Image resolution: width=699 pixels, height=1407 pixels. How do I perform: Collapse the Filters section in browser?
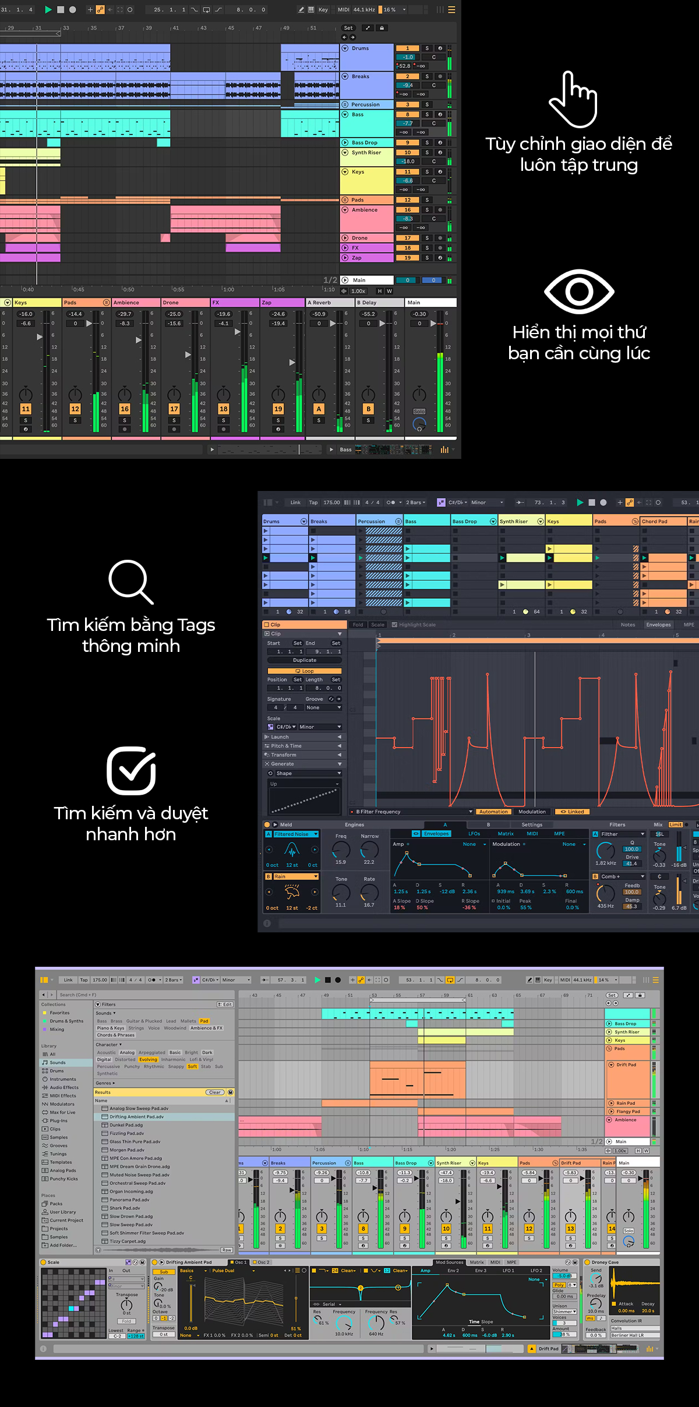click(x=98, y=1005)
